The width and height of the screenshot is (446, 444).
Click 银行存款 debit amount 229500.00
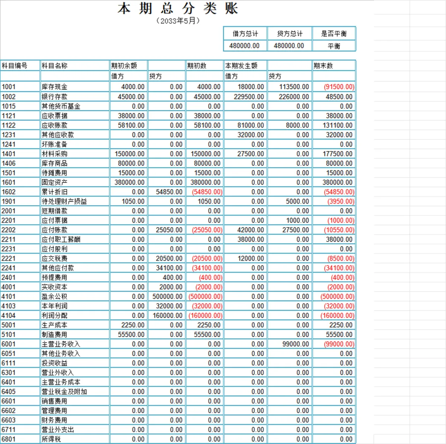click(x=249, y=96)
